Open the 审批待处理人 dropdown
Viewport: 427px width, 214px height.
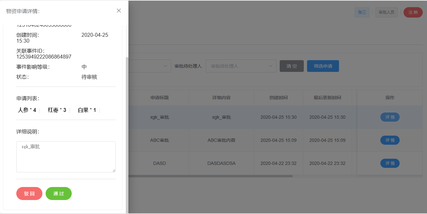pos(241,66)
